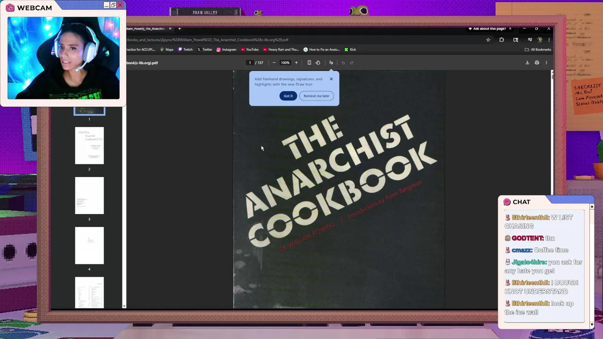The height and width of the screenshot is (339, 603).
Task: Open How to Fix an Anxio... bookmark
Action: pos(322,49)
